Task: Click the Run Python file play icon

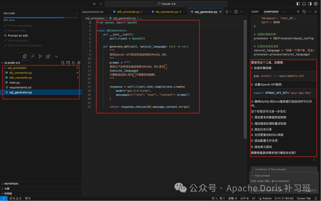Action: click(x=227, y=12)
